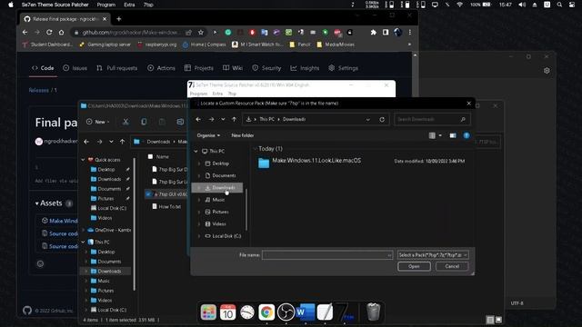Open the Extra menu in menu bar
This screenshot has height=327, width=582.
[129, 5]
